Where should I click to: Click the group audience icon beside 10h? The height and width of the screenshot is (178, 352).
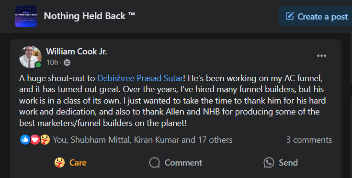click(67, 63)
